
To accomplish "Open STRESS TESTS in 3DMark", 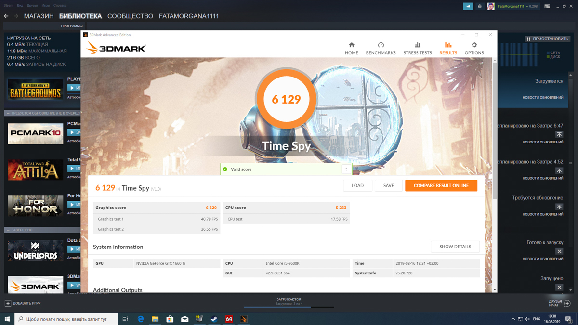I will pyautogui.click(x=417, y=48).
